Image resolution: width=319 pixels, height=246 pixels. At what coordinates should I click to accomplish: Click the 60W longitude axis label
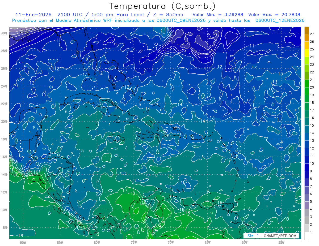(245, 243)
